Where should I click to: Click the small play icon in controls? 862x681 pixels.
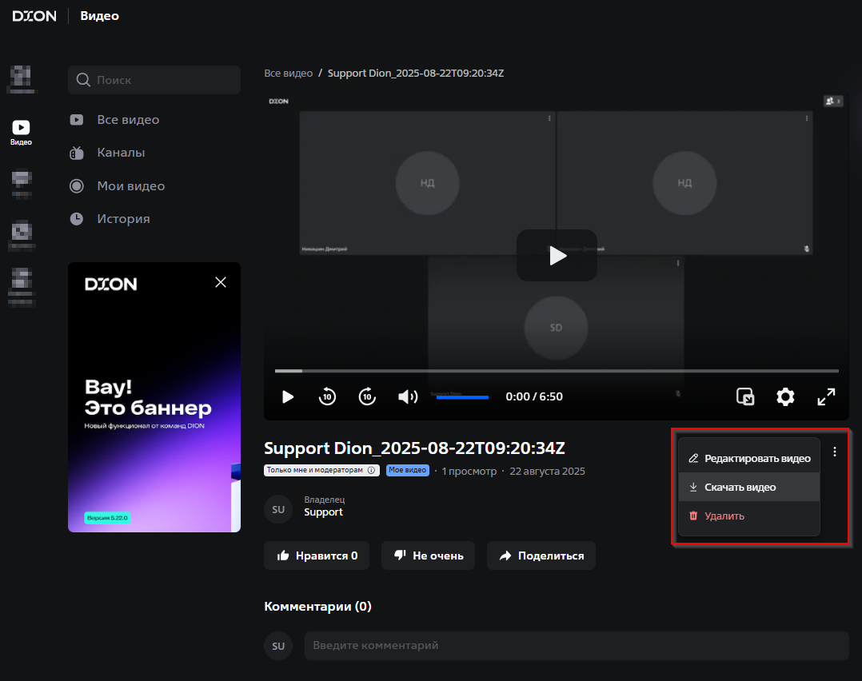click(x=288, y=396)
